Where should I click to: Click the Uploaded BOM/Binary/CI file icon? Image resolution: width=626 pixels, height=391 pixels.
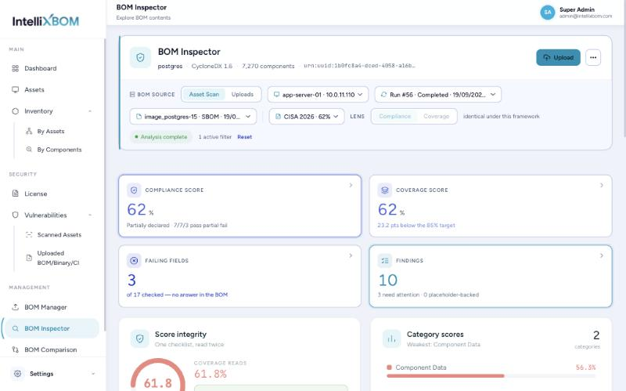point(29,258)
